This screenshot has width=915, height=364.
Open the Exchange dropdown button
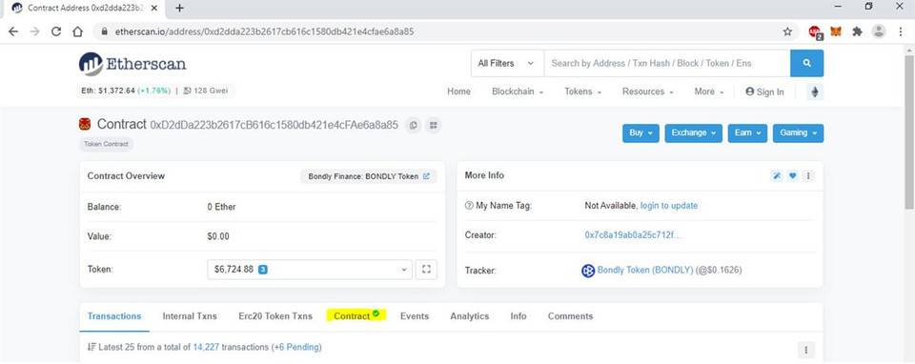point(693,133)
